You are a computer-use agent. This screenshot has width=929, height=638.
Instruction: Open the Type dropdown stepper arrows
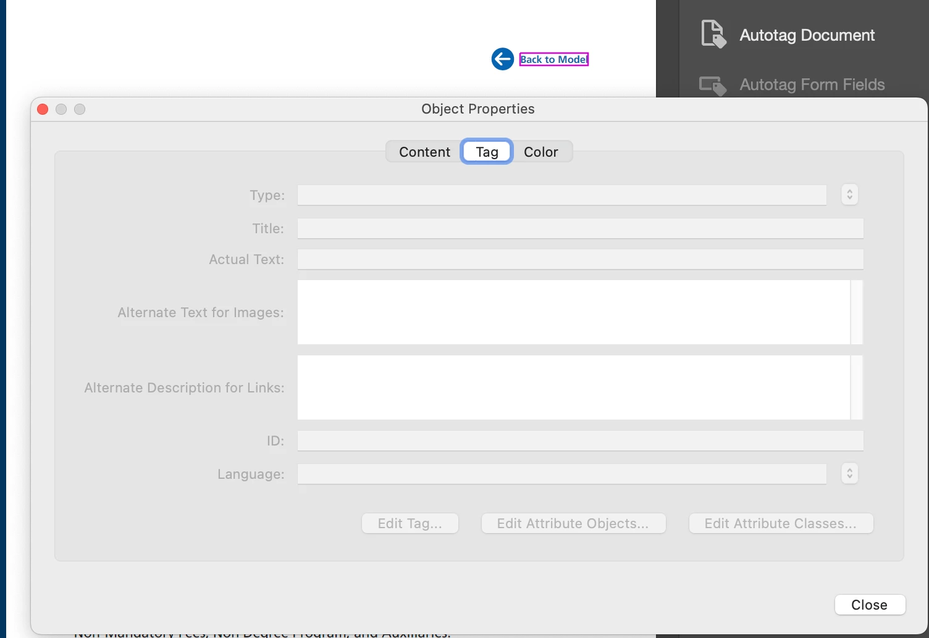pyautogui.click(x=849, y=194)
